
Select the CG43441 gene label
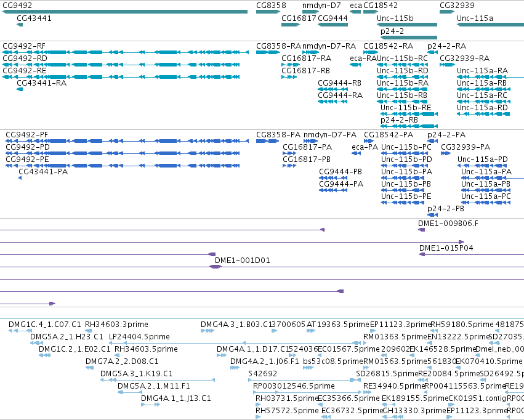click(x=34, y=18)
